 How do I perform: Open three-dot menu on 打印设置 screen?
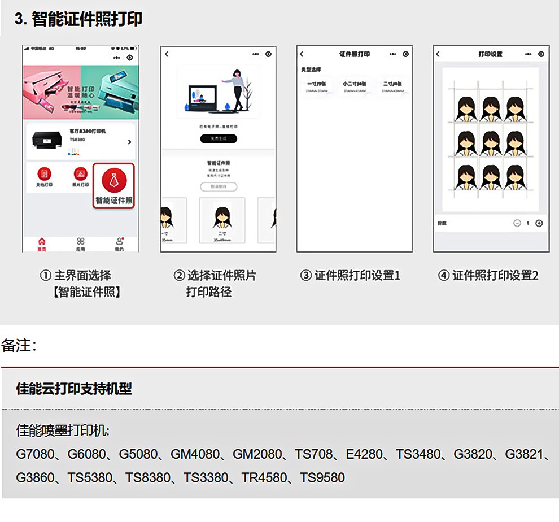tap(528, 54)
